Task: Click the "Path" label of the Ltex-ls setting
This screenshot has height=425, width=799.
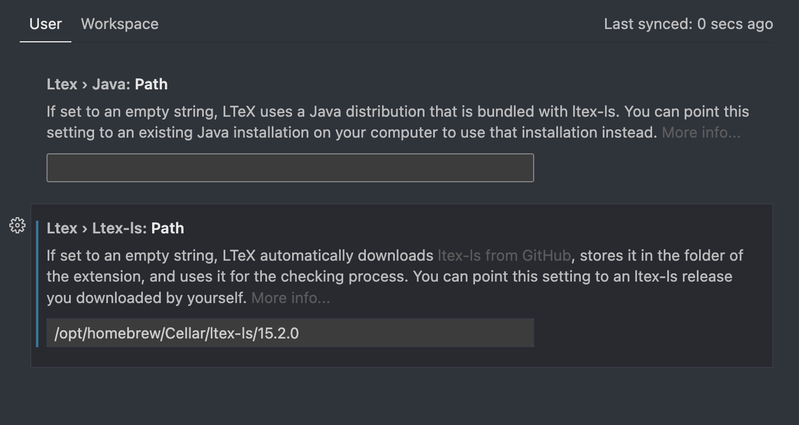Action: pos(168,228)
